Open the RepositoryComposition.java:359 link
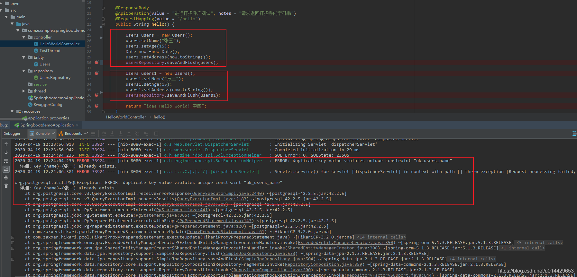The image size is (577, 277). [x=324, y=264]
